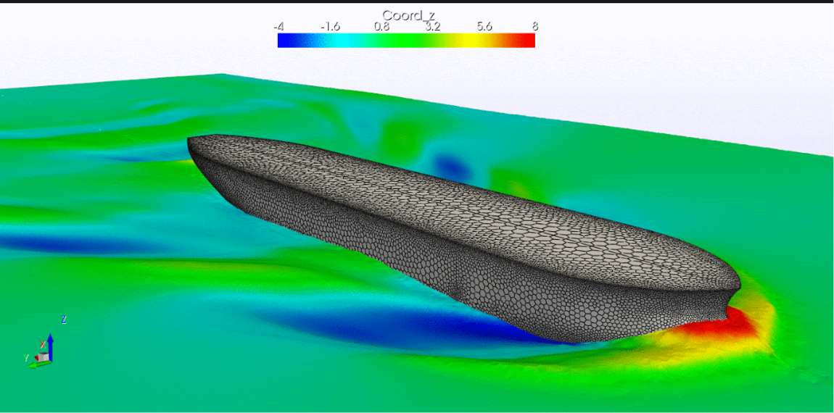Click the -4 legend minimum label
Image resolution: width=834 pixels, height=413 pixels.
(278, 27)
